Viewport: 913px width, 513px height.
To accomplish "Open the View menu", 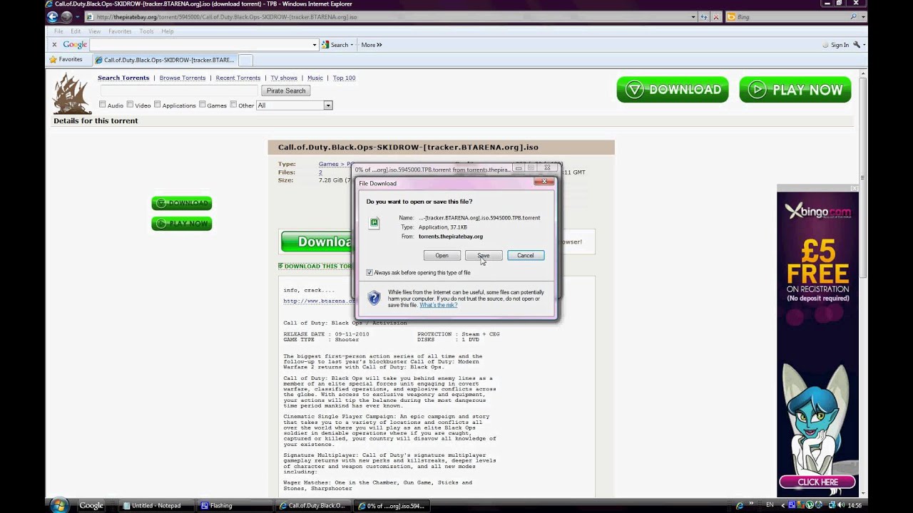I will [x=94, y=31].
